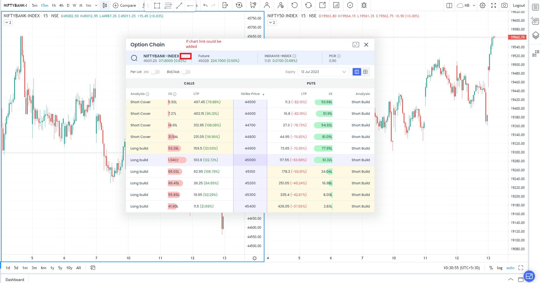Click strike price 45000 row
The height and width of the screenshot is (283, 542).
pyautogui.click(x=250, y=160)
